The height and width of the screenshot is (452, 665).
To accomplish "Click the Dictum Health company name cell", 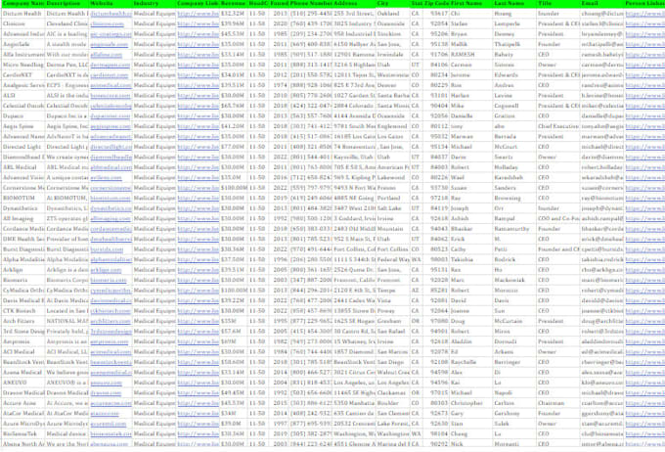I will (22, 14).
